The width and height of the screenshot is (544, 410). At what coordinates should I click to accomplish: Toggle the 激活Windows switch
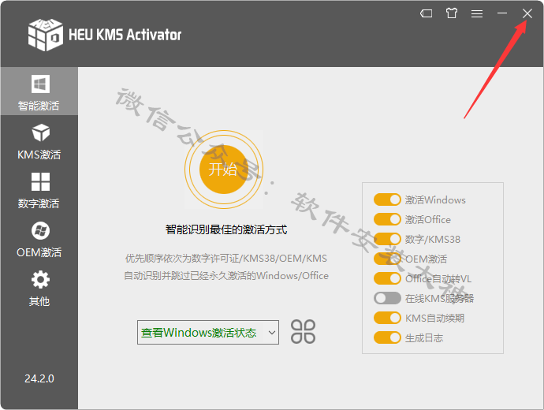387,199
